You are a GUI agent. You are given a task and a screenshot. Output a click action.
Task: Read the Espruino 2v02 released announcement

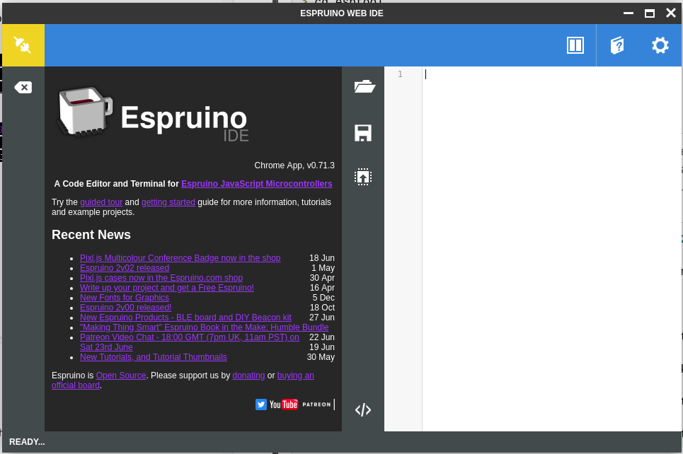tap(125, 268)
